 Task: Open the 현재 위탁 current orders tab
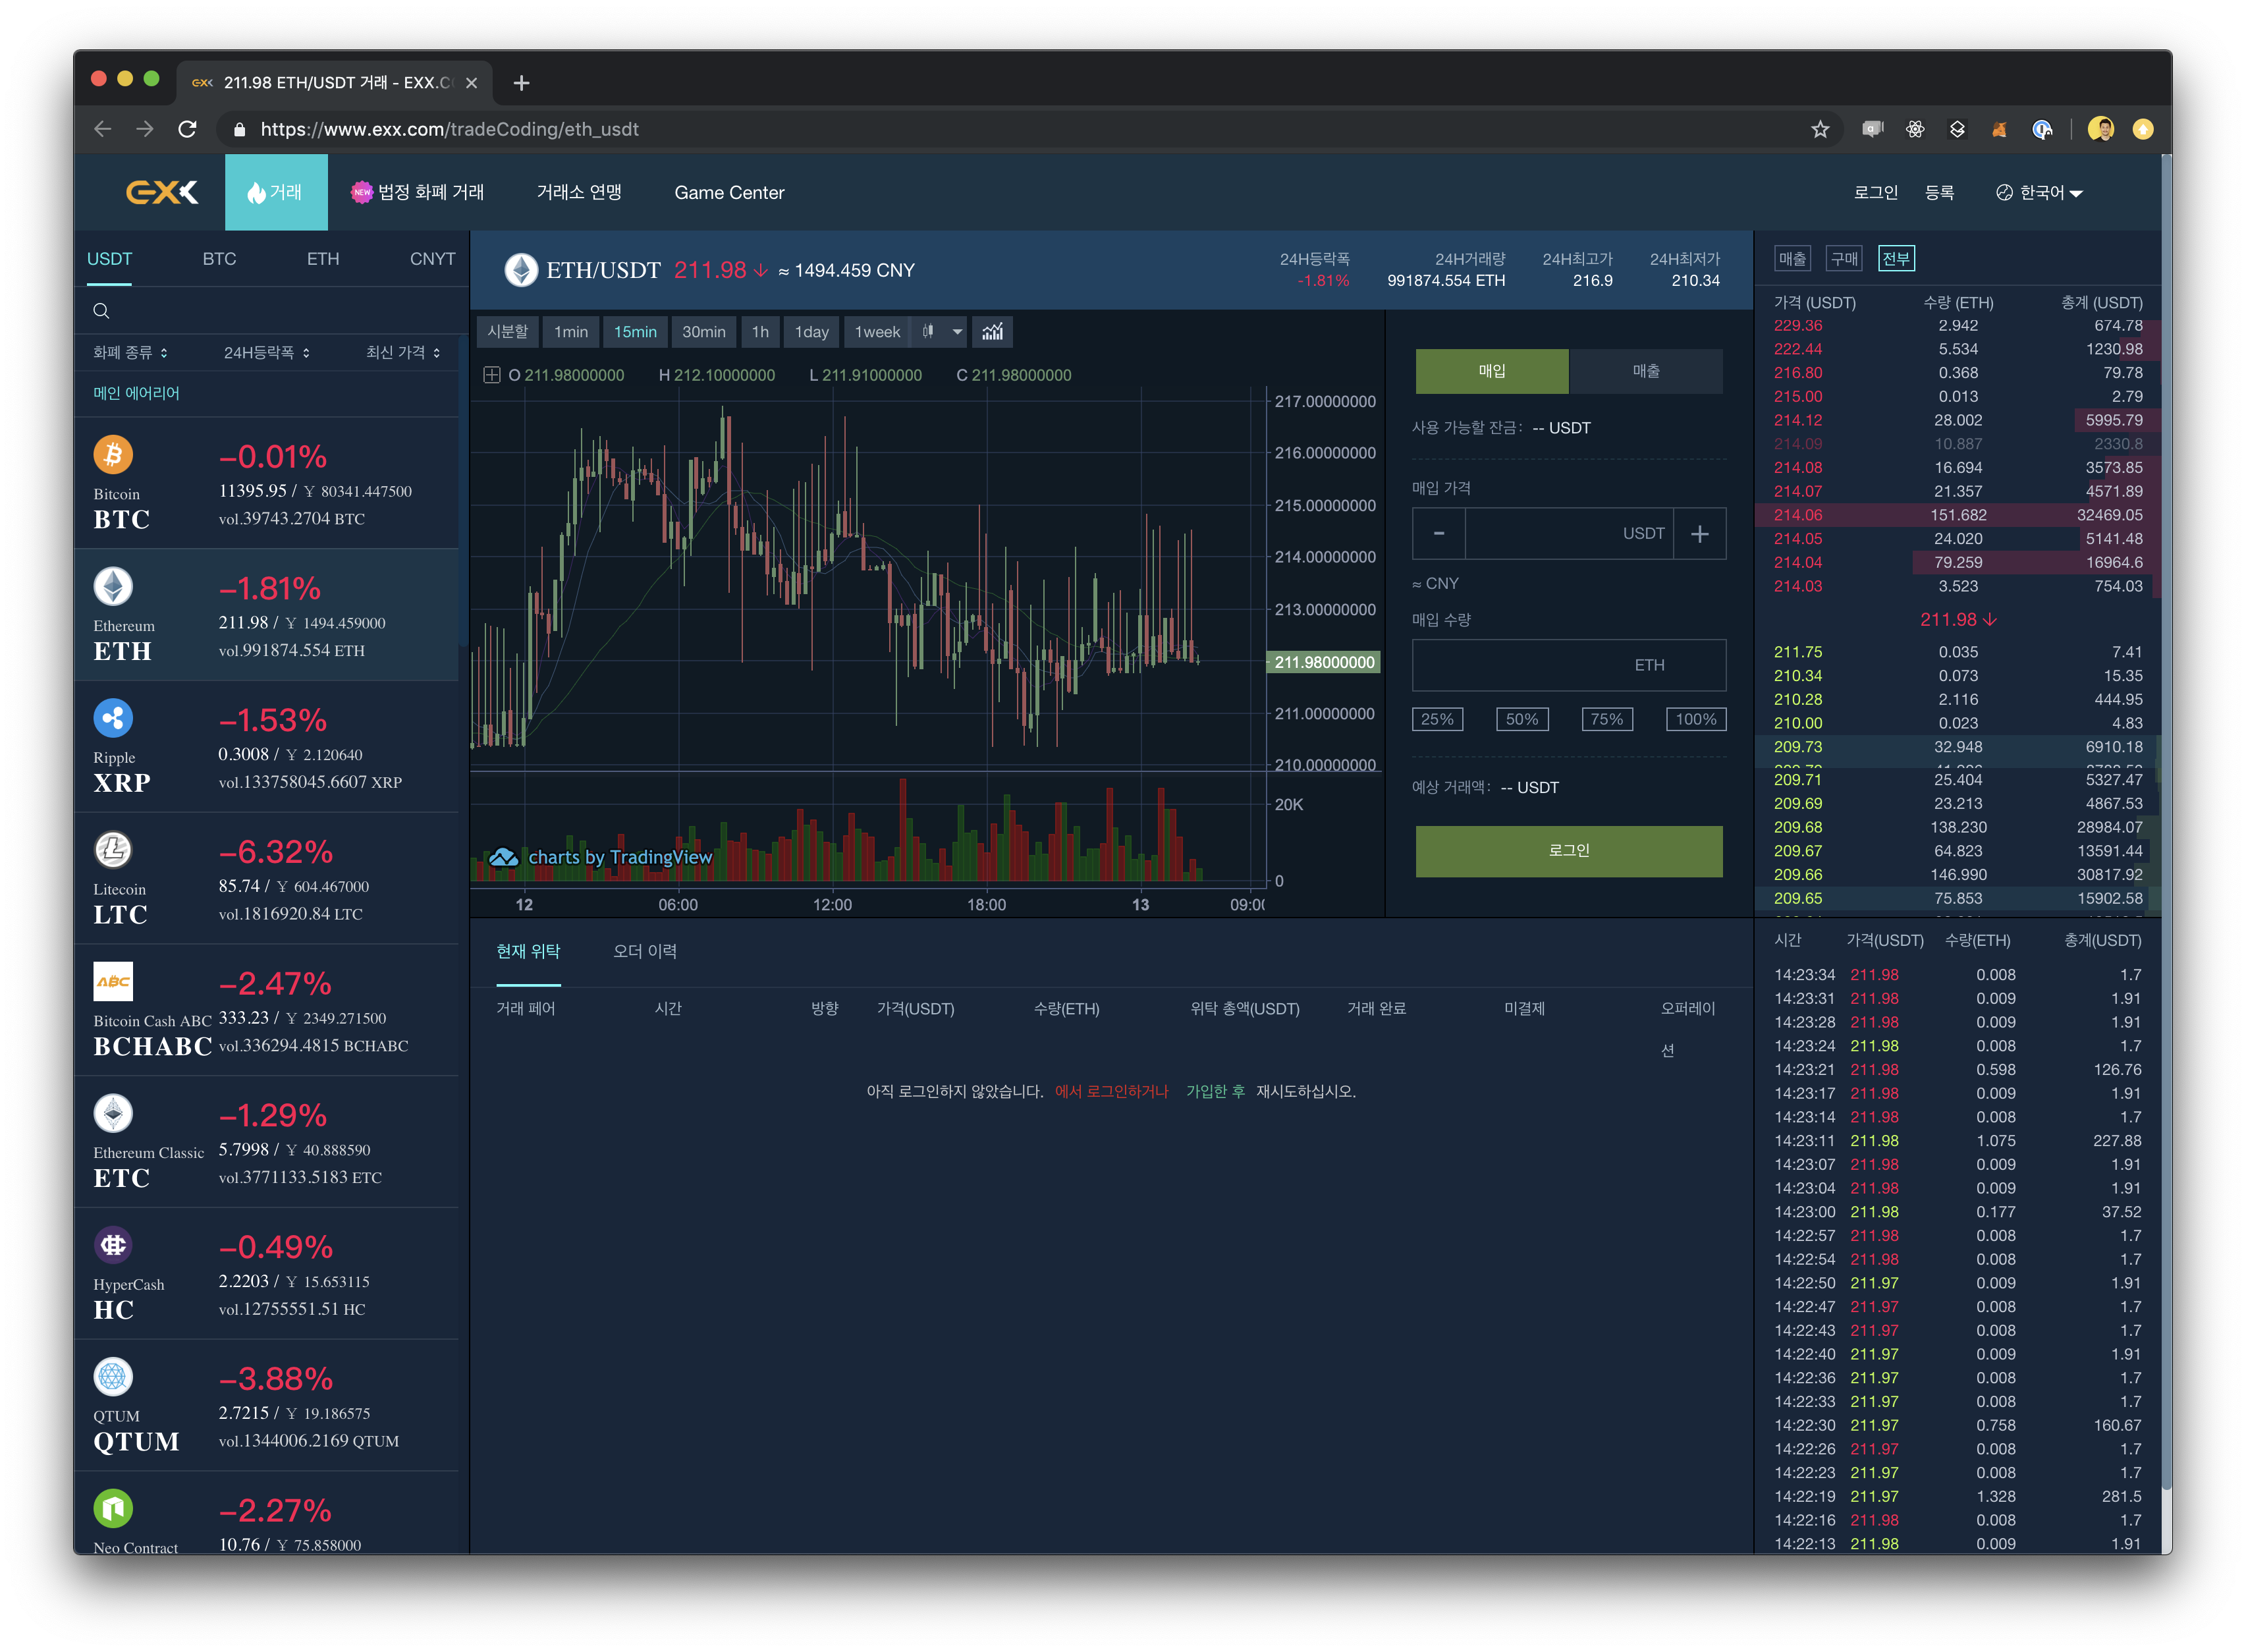point(528,951)
